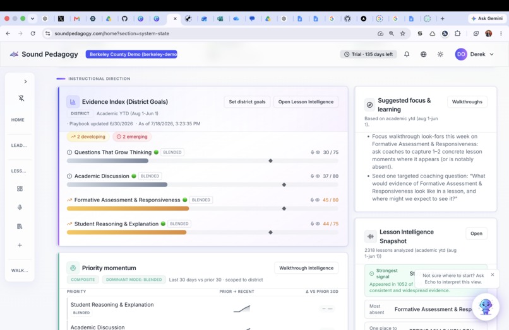This screenshot has height=330, width=509.
Task: Click mic/eye icons next to 37 / 80
Action: tap(315, 176)
